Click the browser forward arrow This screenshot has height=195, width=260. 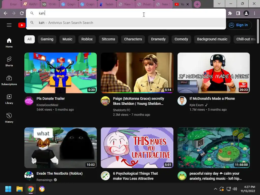click(14, 13)
